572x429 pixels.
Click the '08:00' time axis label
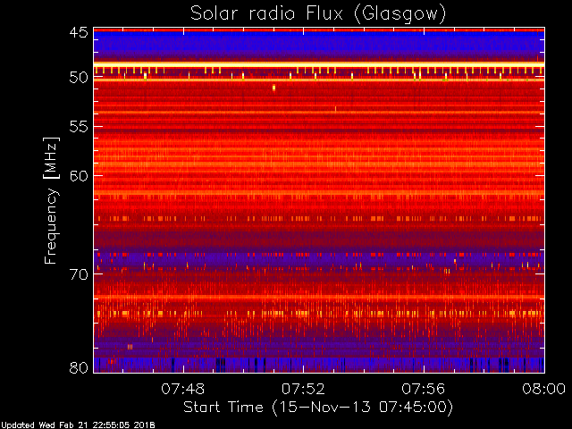[544, 389]
